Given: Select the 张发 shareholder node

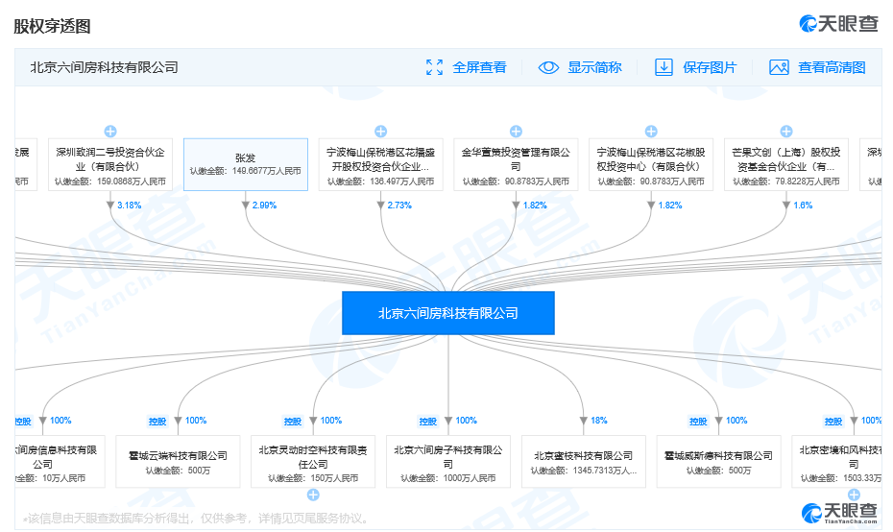Looking at the screenshot, I should tap(246, 164).
